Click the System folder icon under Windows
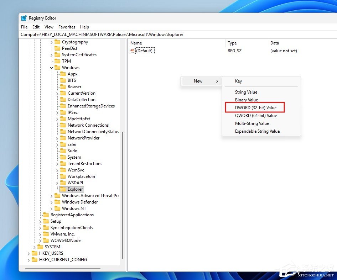337x280 pixels. tap(63, 157)
